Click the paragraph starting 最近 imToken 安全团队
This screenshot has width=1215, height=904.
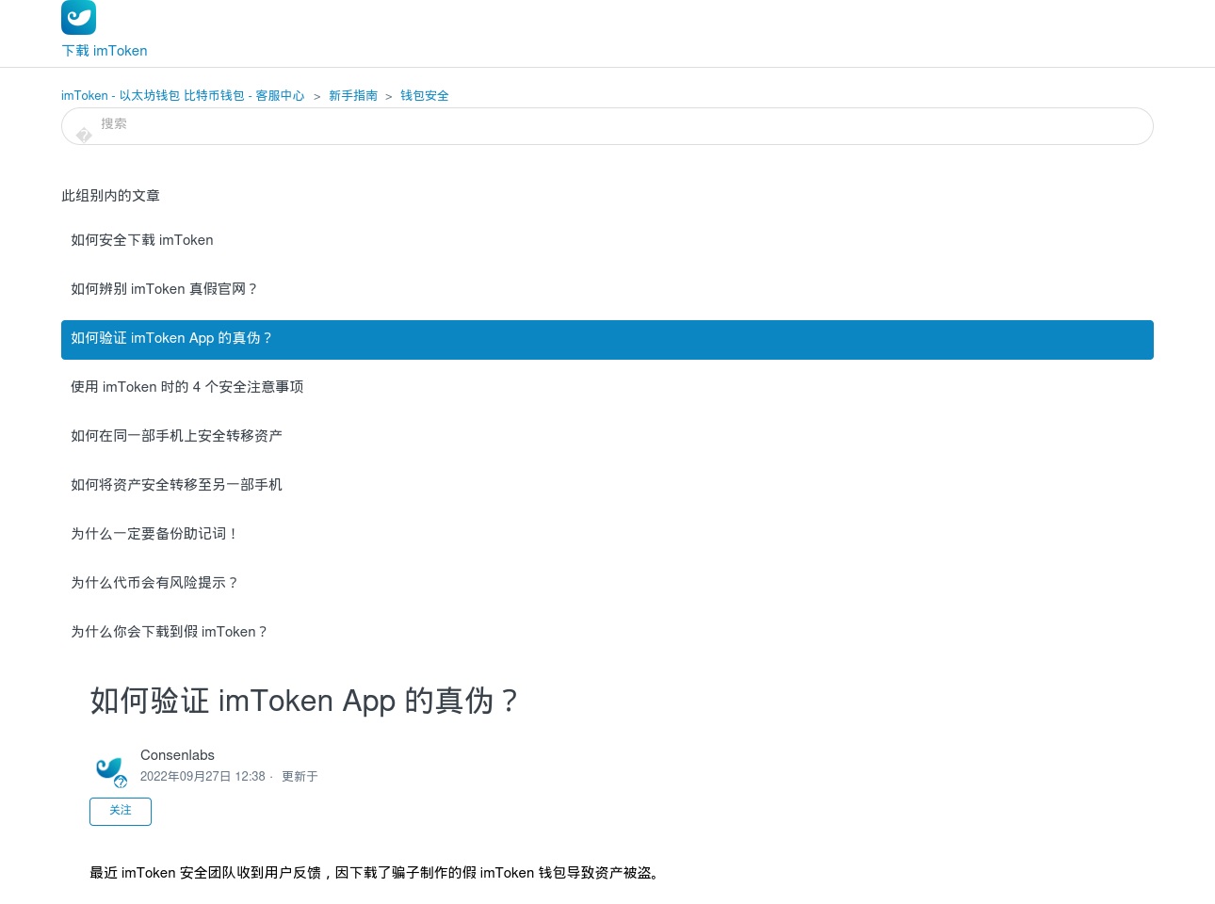click(x=377, y=873)
